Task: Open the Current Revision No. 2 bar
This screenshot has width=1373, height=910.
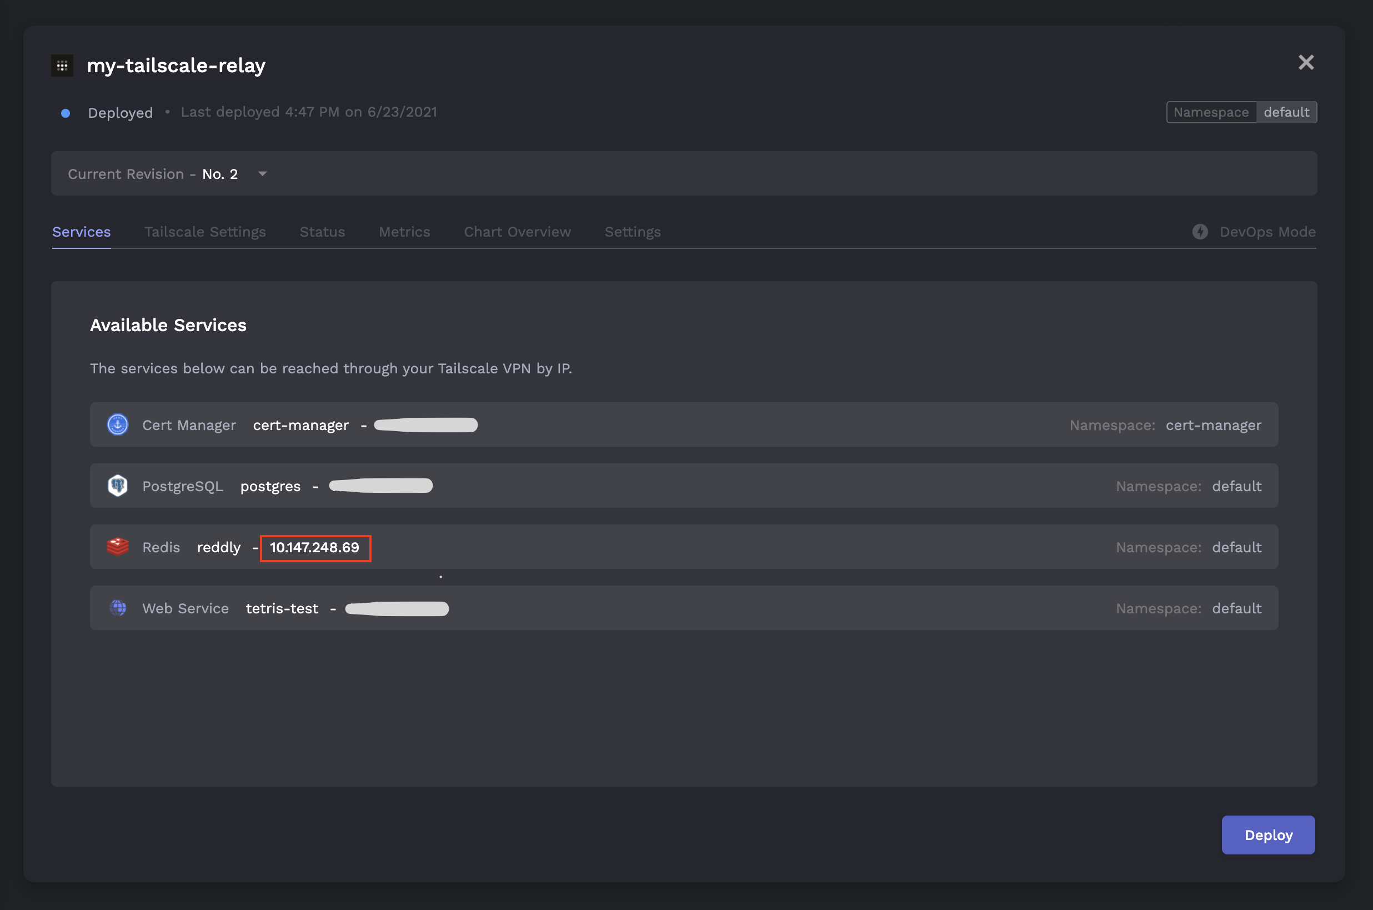Action: [x=683, y=173]
